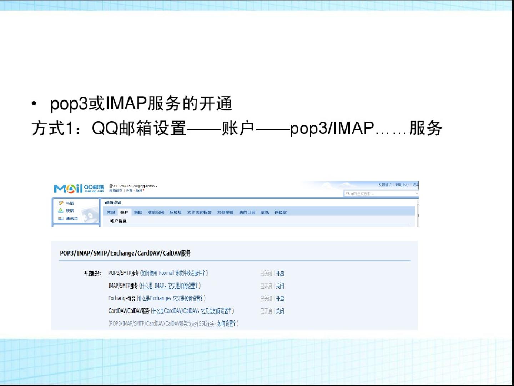The height and width of the screenshot is (386, 514).
Task: Turn off CardDAV/CalDAV service via 关闭
Action: [280, 311]
